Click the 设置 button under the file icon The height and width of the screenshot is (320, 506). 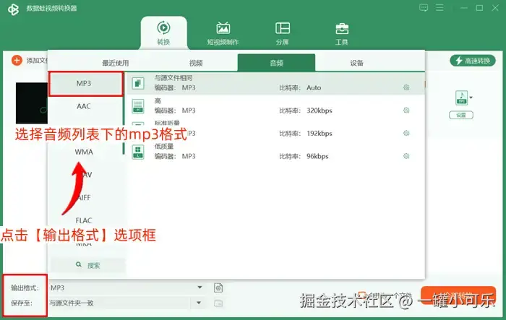point(461,115)
